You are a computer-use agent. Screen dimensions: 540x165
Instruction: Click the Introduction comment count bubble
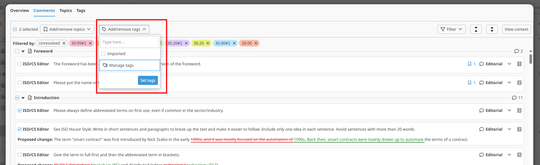tap(514, 98)
